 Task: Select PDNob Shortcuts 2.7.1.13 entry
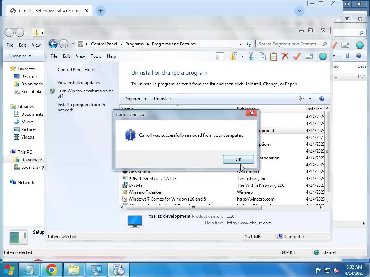tap(152, 178)
